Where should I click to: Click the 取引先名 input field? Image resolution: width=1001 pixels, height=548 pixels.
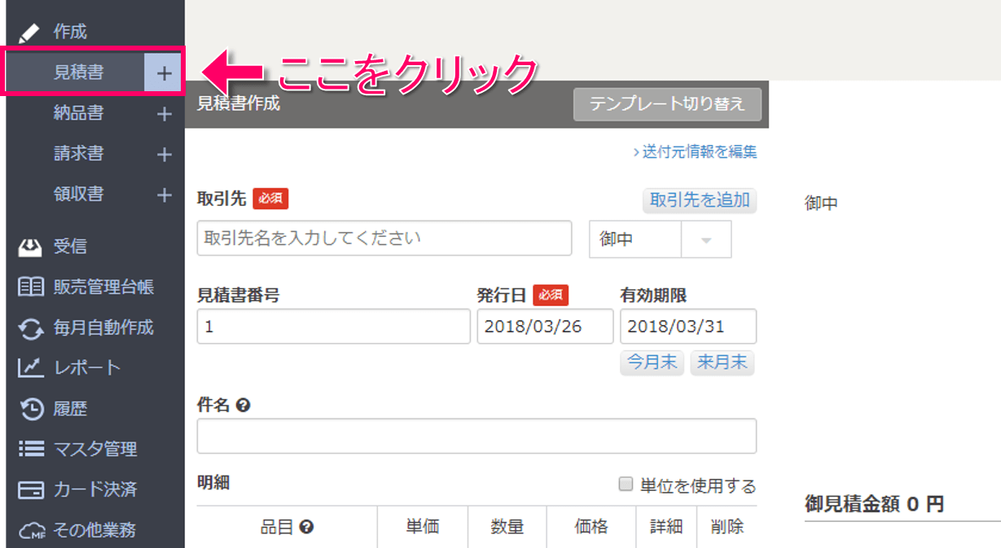tap(384, 239)
